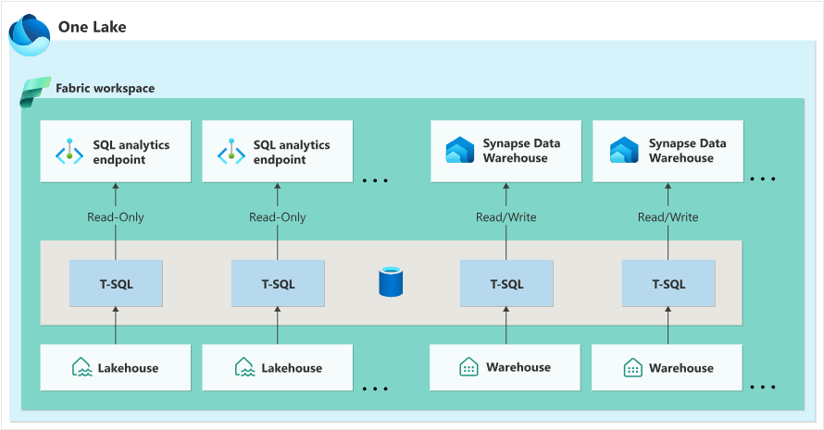This screenshot has width=824, height=430.
Task: Select the rightmost "Read/Write" label
Action: (668, 216)
